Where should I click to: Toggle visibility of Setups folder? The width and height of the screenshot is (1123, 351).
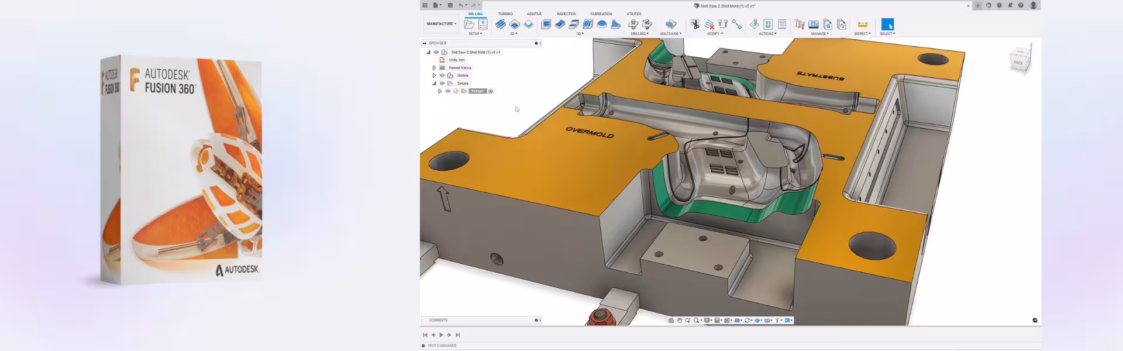[x=442, y=83]
